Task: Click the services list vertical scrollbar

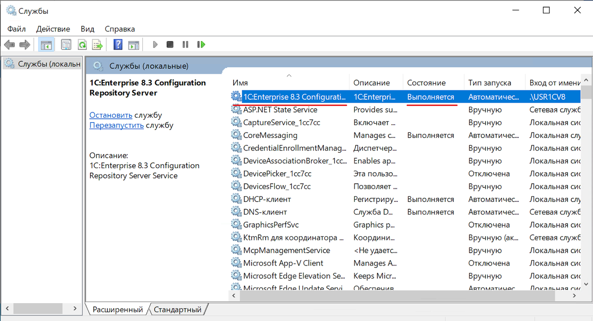Action: pos(586,183)
